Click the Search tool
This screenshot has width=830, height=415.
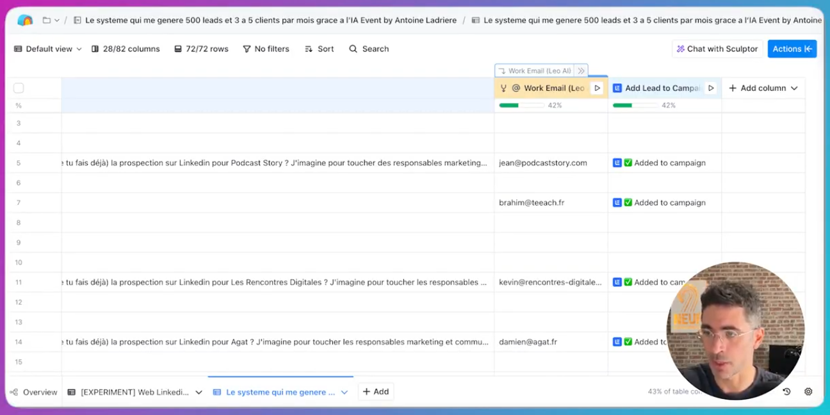pyautogui.click(x=369, y=49)
